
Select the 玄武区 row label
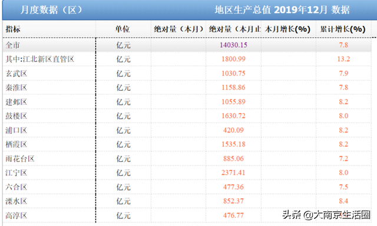pyautogui.click(x=16, y=73)
